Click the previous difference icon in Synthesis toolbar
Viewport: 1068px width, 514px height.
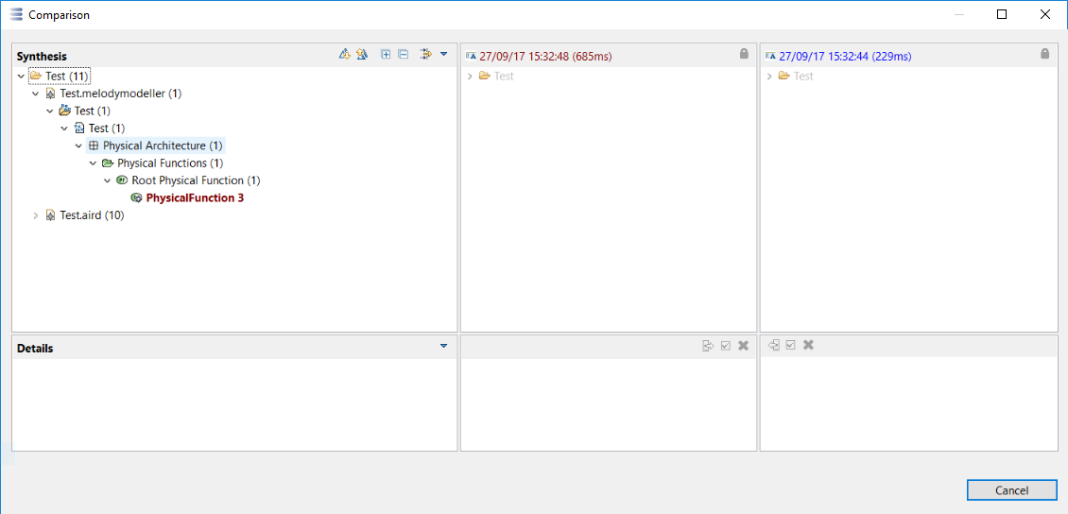pos(361,55)
